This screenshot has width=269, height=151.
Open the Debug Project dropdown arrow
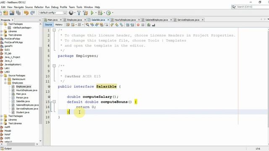point(104,13)
